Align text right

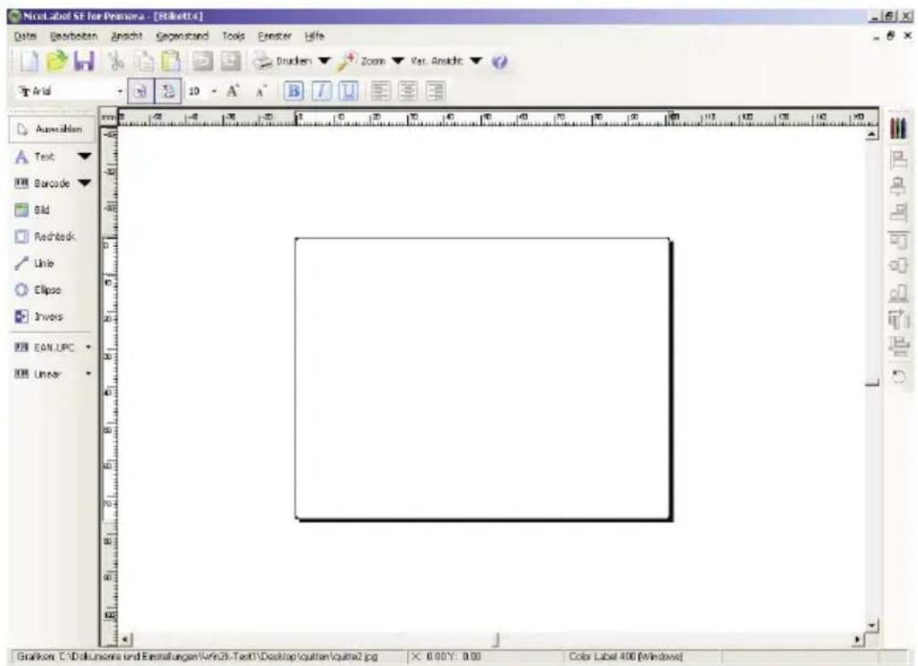coord(436,91)
